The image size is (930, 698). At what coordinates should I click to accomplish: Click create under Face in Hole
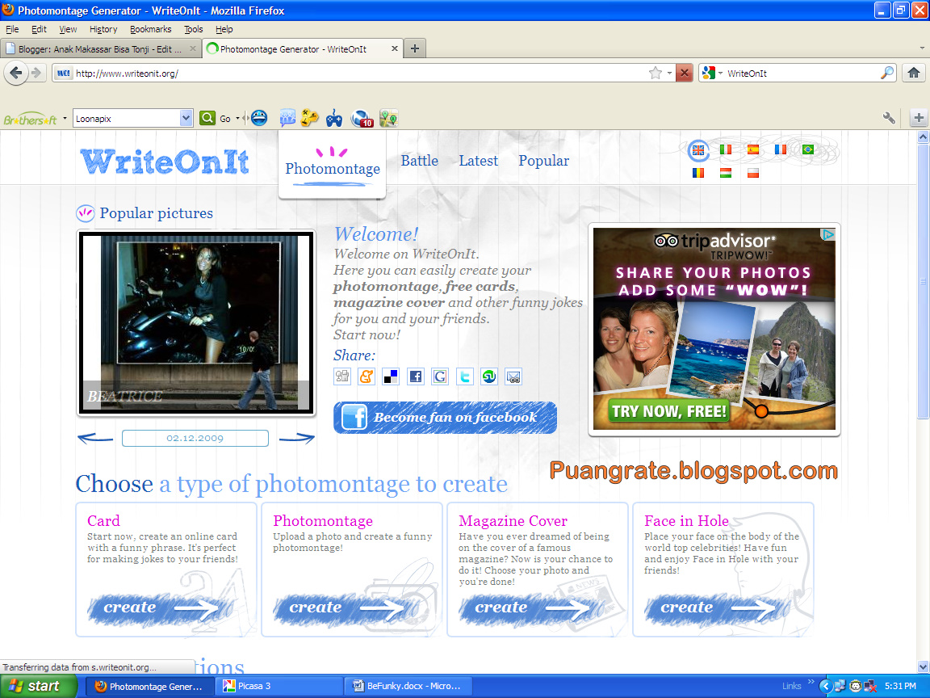[x=716, y=608]
